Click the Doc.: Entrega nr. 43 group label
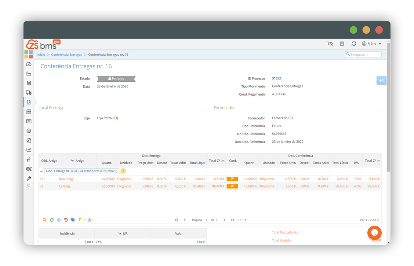 81,171
